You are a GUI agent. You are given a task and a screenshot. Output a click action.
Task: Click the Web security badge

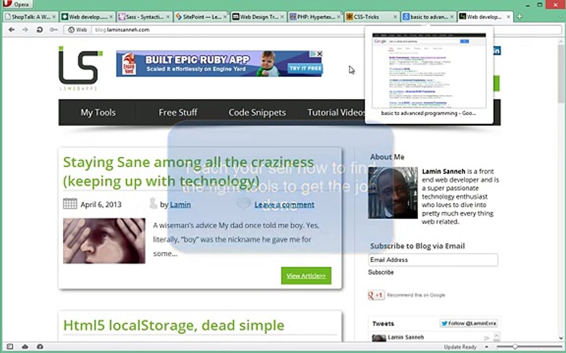pyautogui.click(x=78, y=29)
